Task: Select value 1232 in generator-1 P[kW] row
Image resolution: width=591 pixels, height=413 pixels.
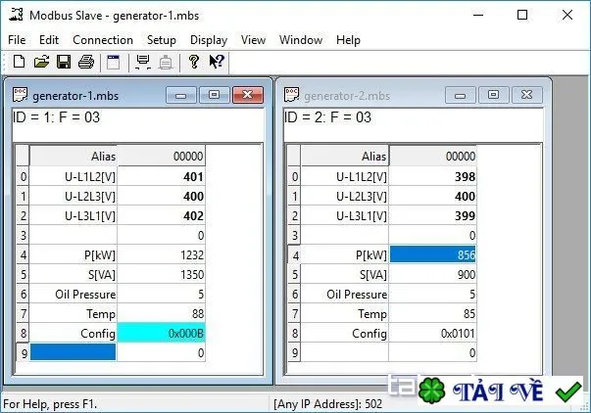Action: (x=162, y=254)
